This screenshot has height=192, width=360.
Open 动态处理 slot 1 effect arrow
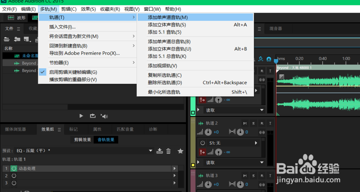175,169
